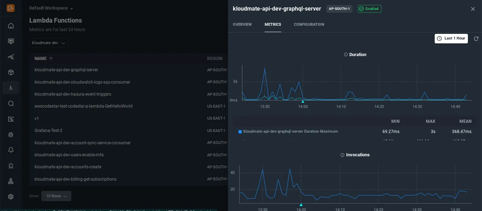The height and width of the screenshot is (211, 482).
Task: Click the KloudMate logo in the sidebar
Action: click(x=11, y=8)
